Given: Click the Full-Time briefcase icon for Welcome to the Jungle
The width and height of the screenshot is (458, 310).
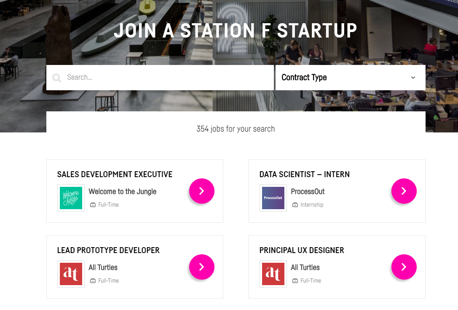Looking at the screenshot, I should [93, 205].
